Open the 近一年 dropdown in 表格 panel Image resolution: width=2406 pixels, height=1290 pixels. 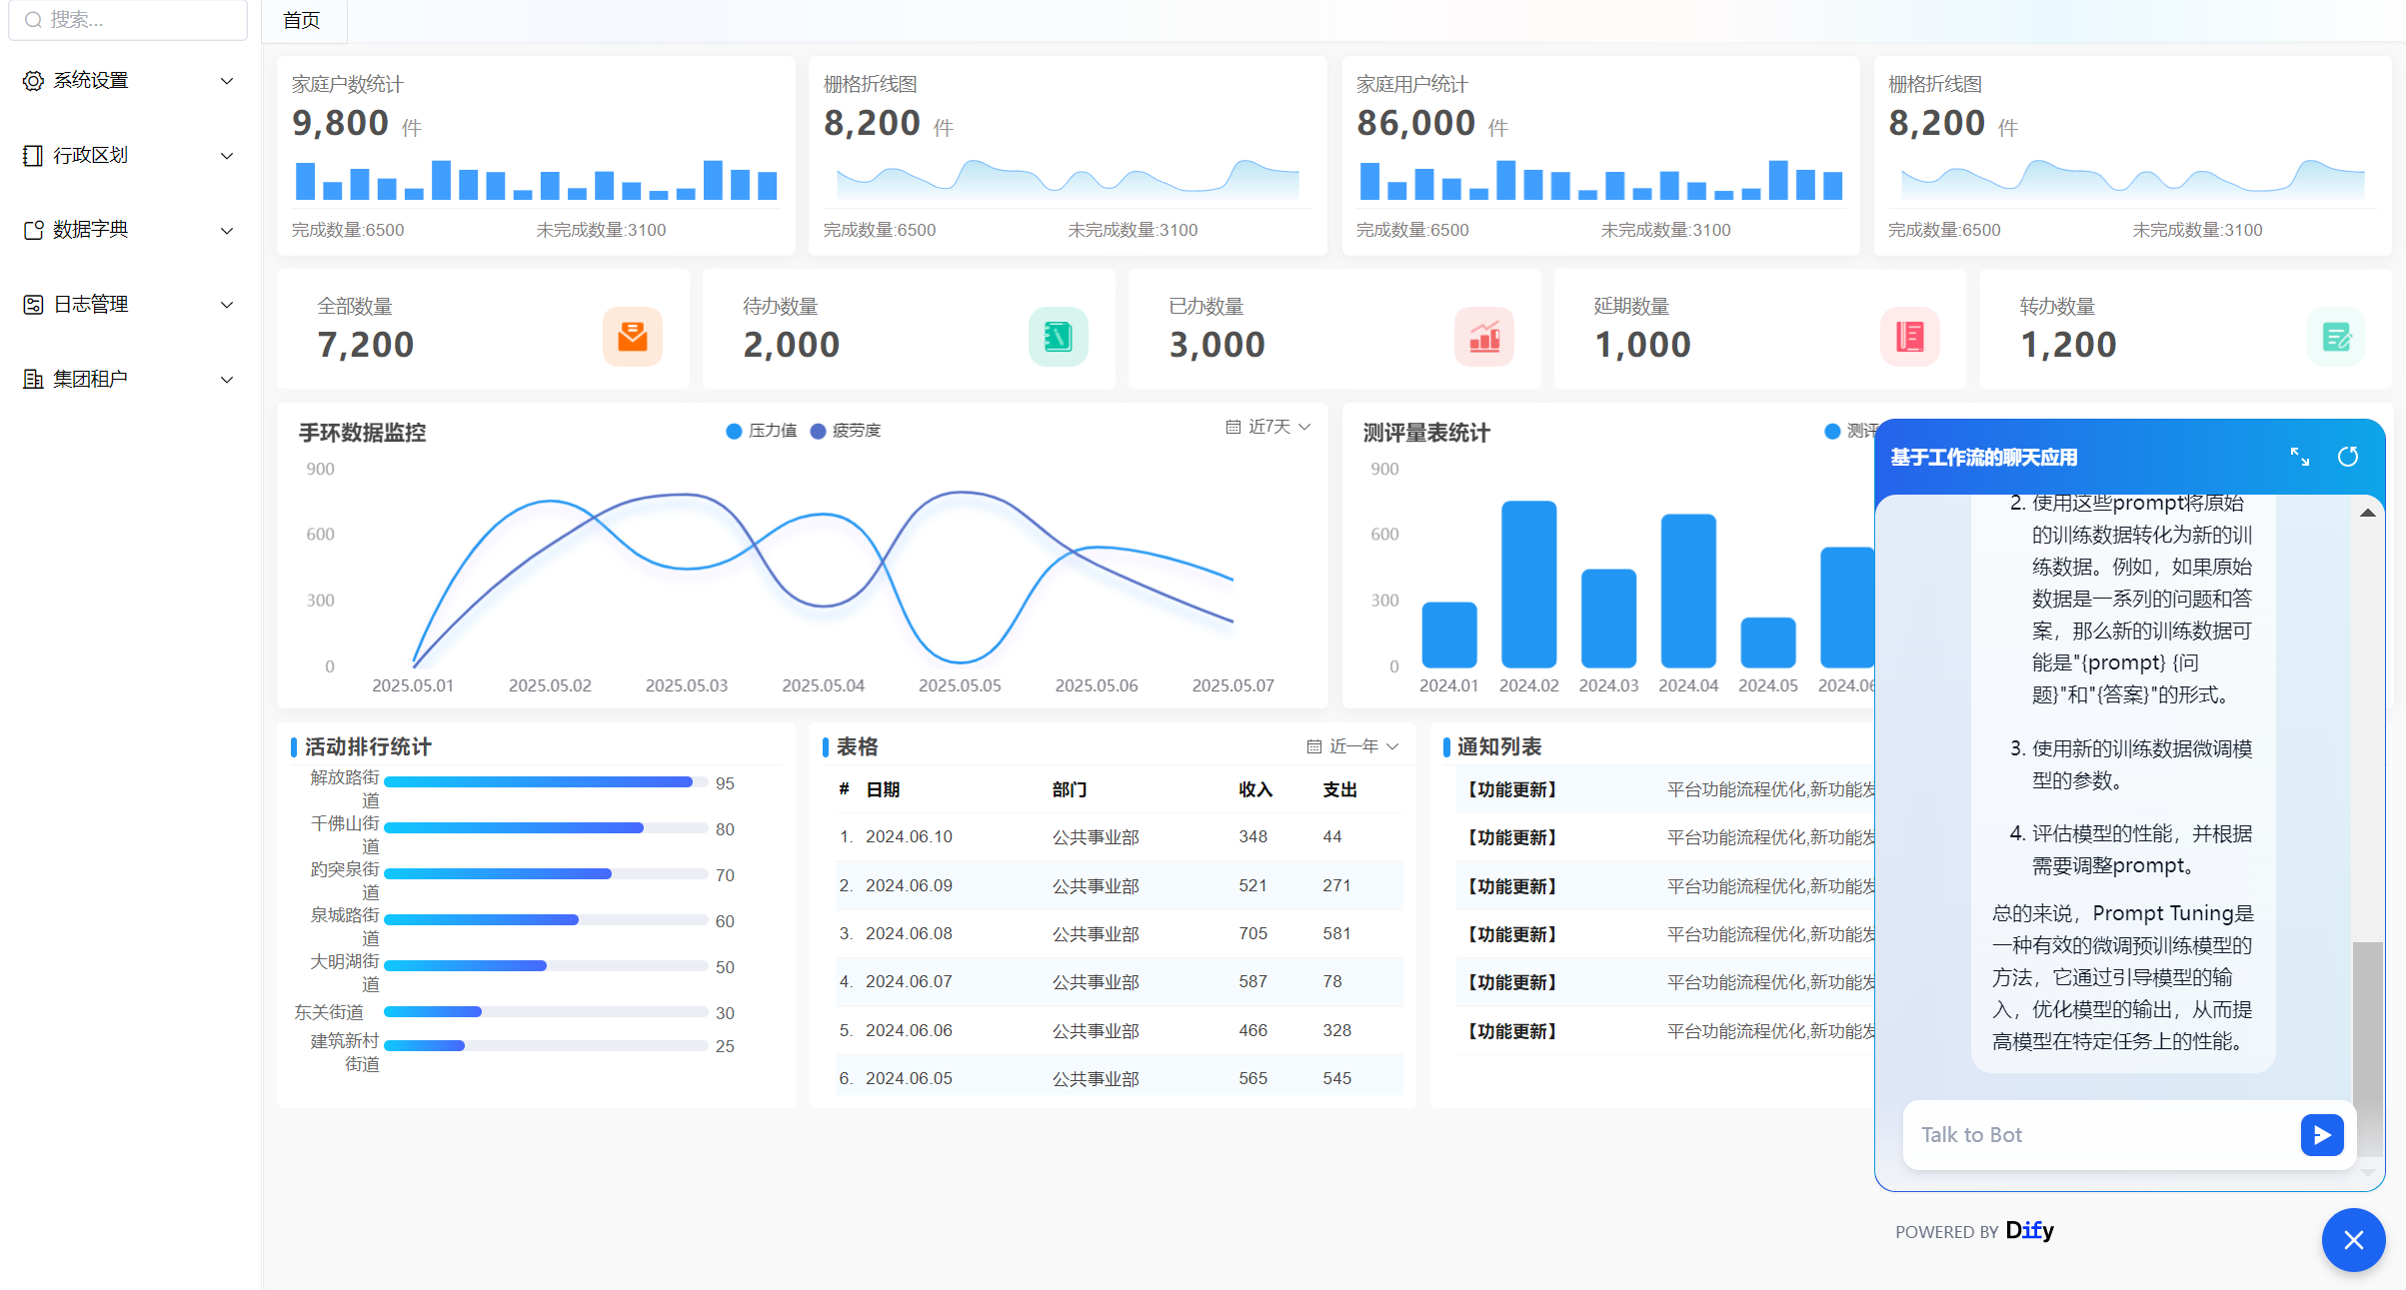tap(1352, 746)
